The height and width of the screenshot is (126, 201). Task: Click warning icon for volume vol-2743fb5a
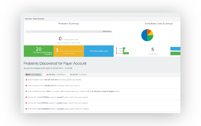pos(26,97)
